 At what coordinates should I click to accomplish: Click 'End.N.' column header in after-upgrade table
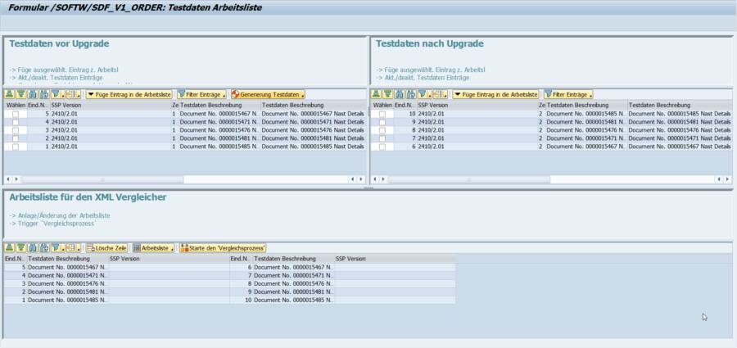404,106
